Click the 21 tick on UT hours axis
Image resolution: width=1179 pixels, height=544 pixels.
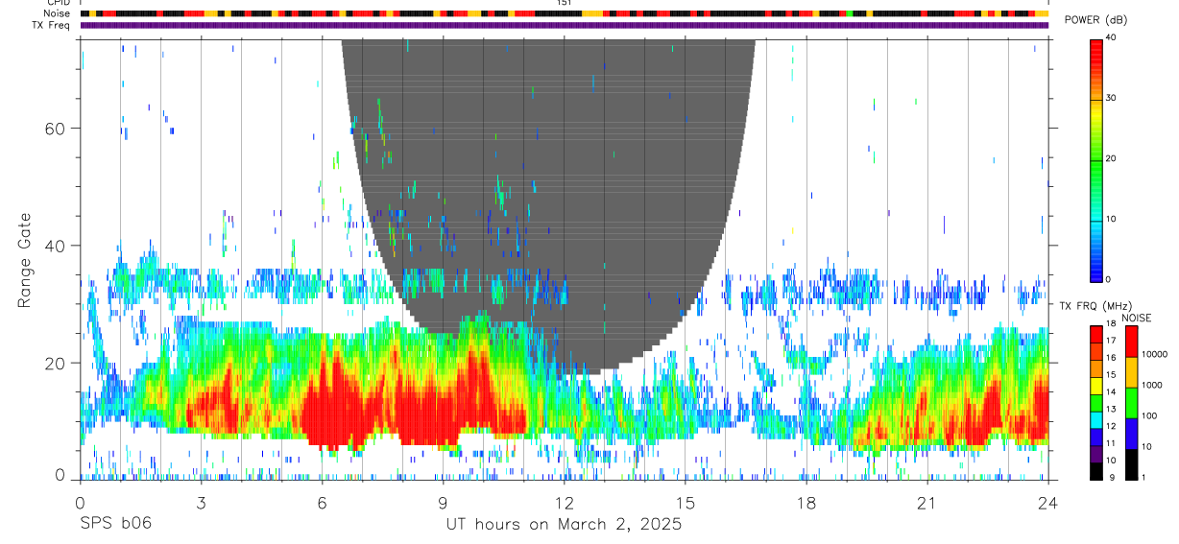927,502
